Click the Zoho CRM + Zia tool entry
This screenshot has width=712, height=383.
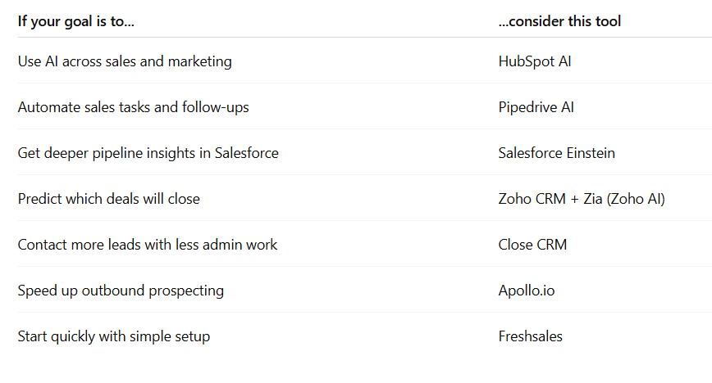[x=581, y=199]
